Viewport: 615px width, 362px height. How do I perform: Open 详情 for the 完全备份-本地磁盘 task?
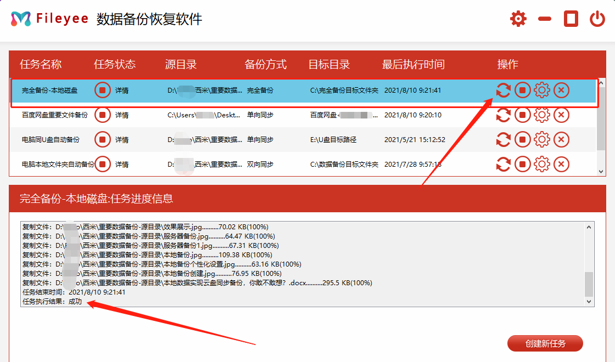coord(122,90)
